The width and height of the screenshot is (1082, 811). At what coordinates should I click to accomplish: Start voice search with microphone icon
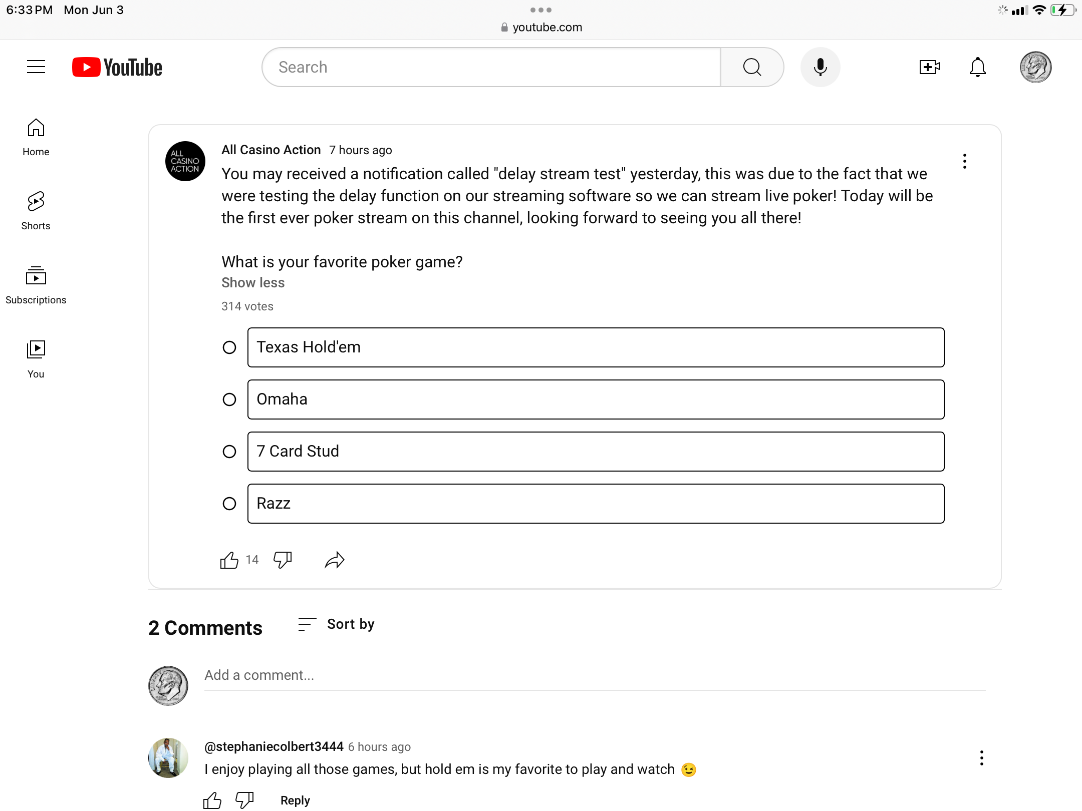820,67
